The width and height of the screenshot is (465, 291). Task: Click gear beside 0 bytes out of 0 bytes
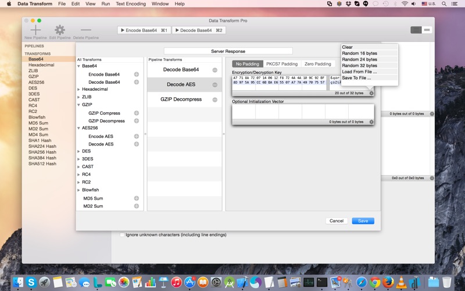(432, 113)
